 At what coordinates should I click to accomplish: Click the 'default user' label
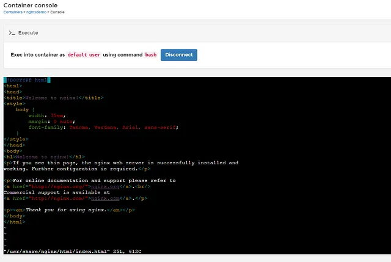coord(84,55)
